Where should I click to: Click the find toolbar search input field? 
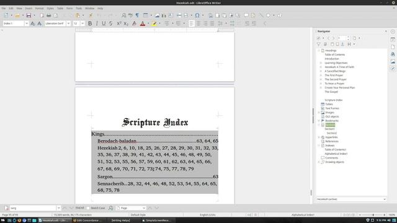[32, 208]
